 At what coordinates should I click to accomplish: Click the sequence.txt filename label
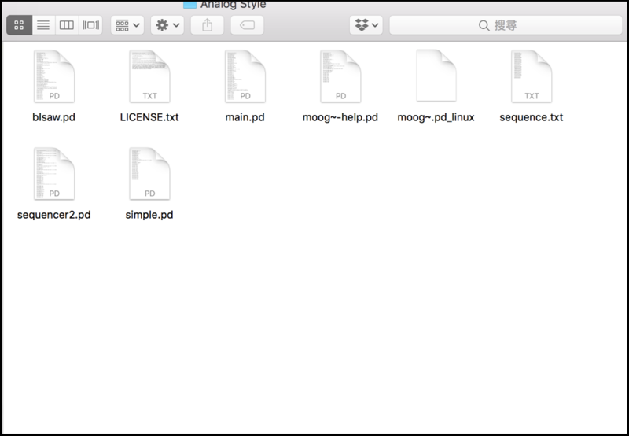click(532, 118)
